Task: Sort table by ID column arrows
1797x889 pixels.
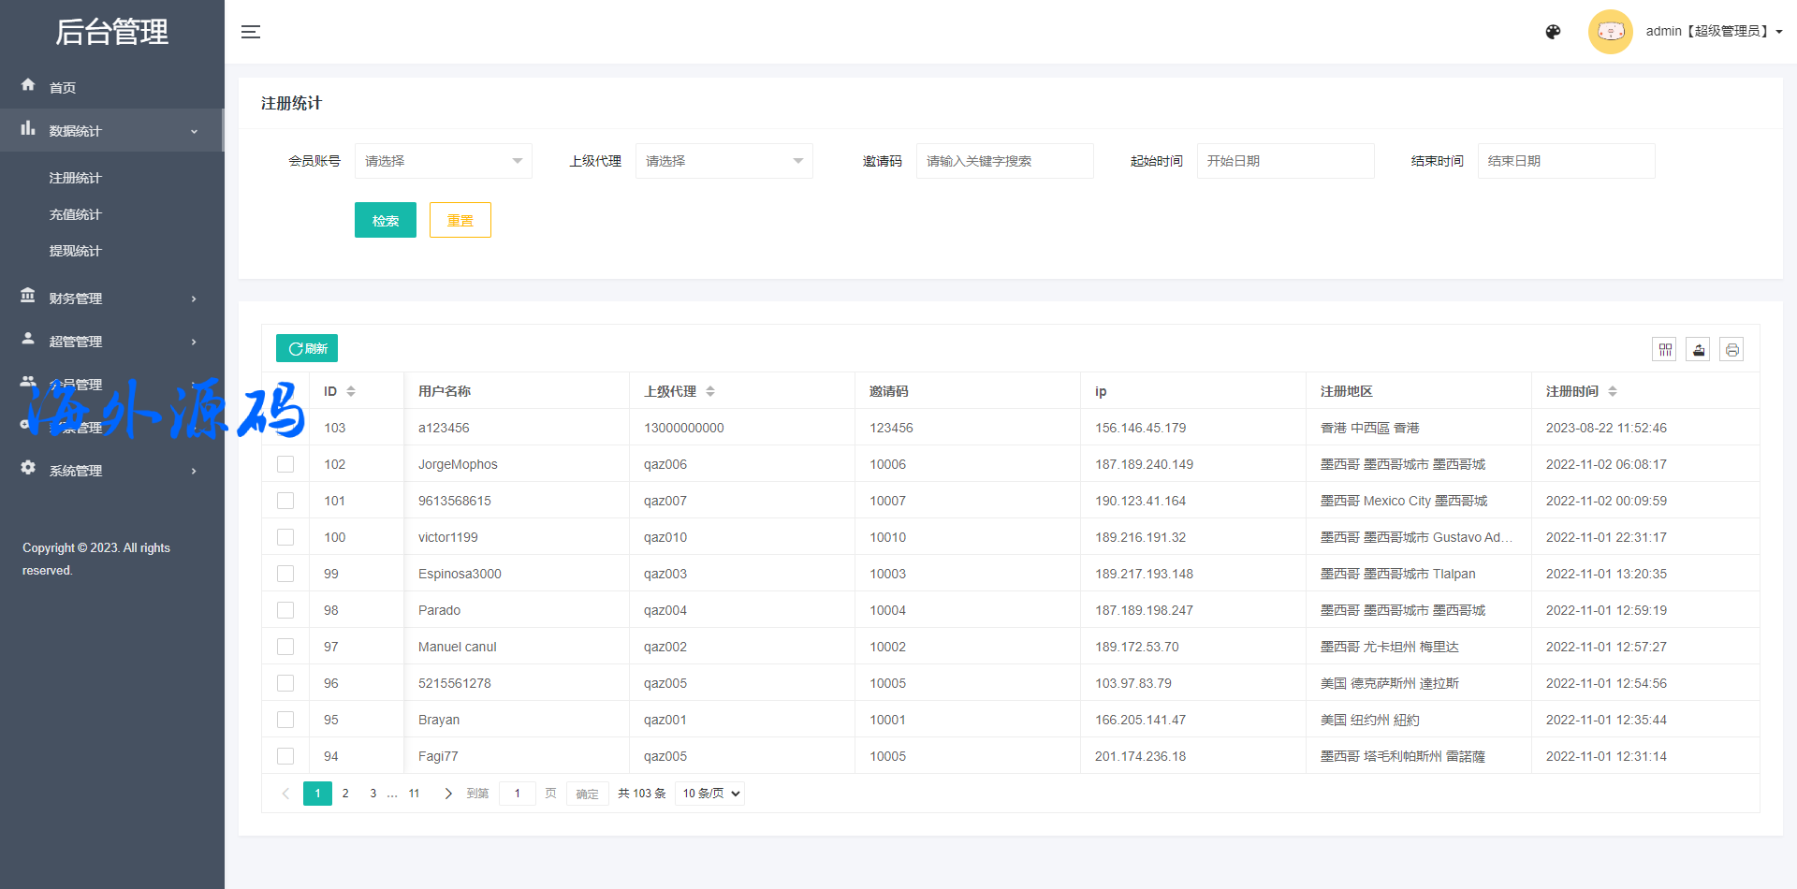Action: 351,391
